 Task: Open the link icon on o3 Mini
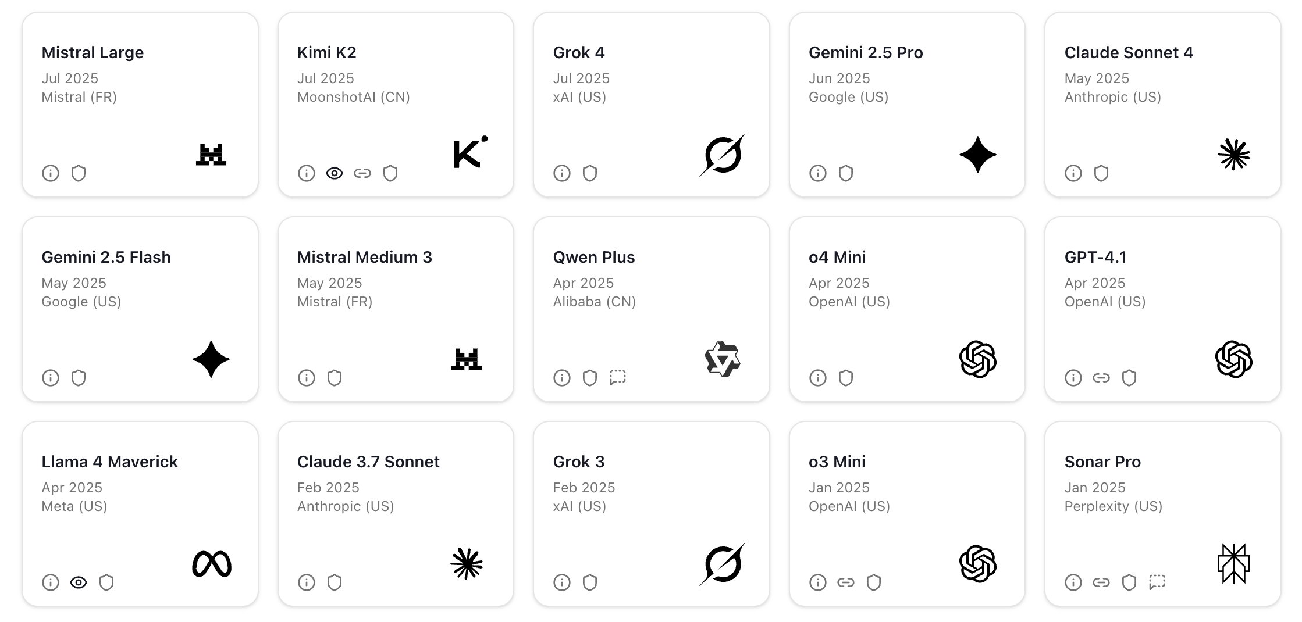tap(845, 582)
